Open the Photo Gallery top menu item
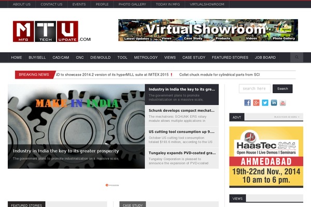 (132, 4)
